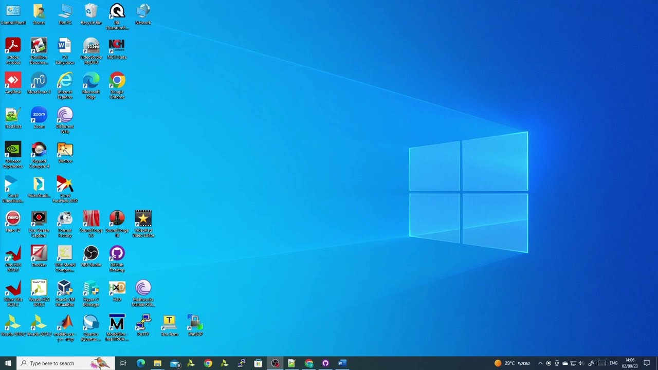The image size is (658, 370).
Task: Show hidden system tray icons
Action: 540,363
